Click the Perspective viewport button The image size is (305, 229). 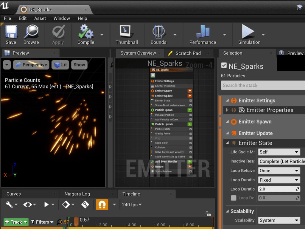(x=31, y=65)
